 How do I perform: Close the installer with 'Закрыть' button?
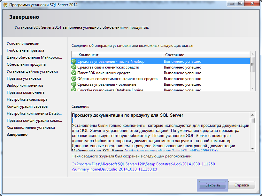click(x=212, y=185)
